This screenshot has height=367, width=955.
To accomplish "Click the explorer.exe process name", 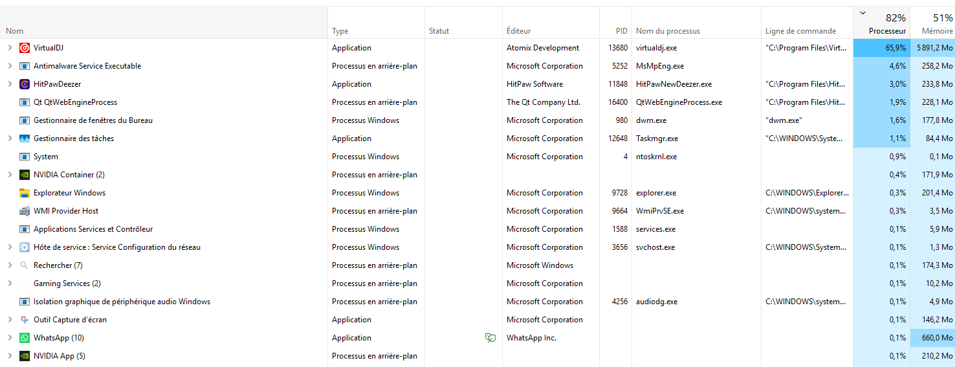I will pos(656,193).
